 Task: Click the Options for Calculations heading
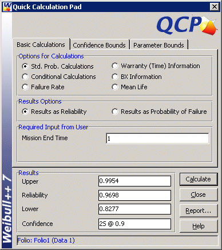click(x=51, y=56)
